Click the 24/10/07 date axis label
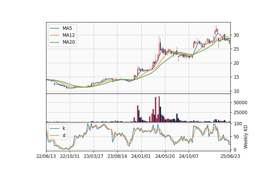Image resolution: width=256 pixels, height=184 pixels. click(189, 156)
